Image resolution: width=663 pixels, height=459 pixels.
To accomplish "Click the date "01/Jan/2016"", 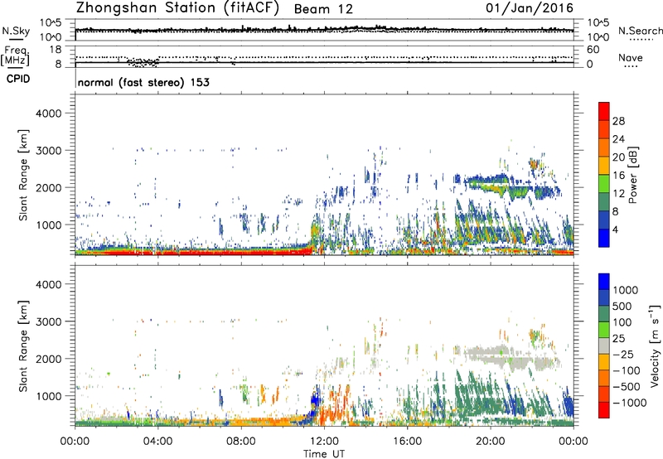I will click(x=530, y=7).
